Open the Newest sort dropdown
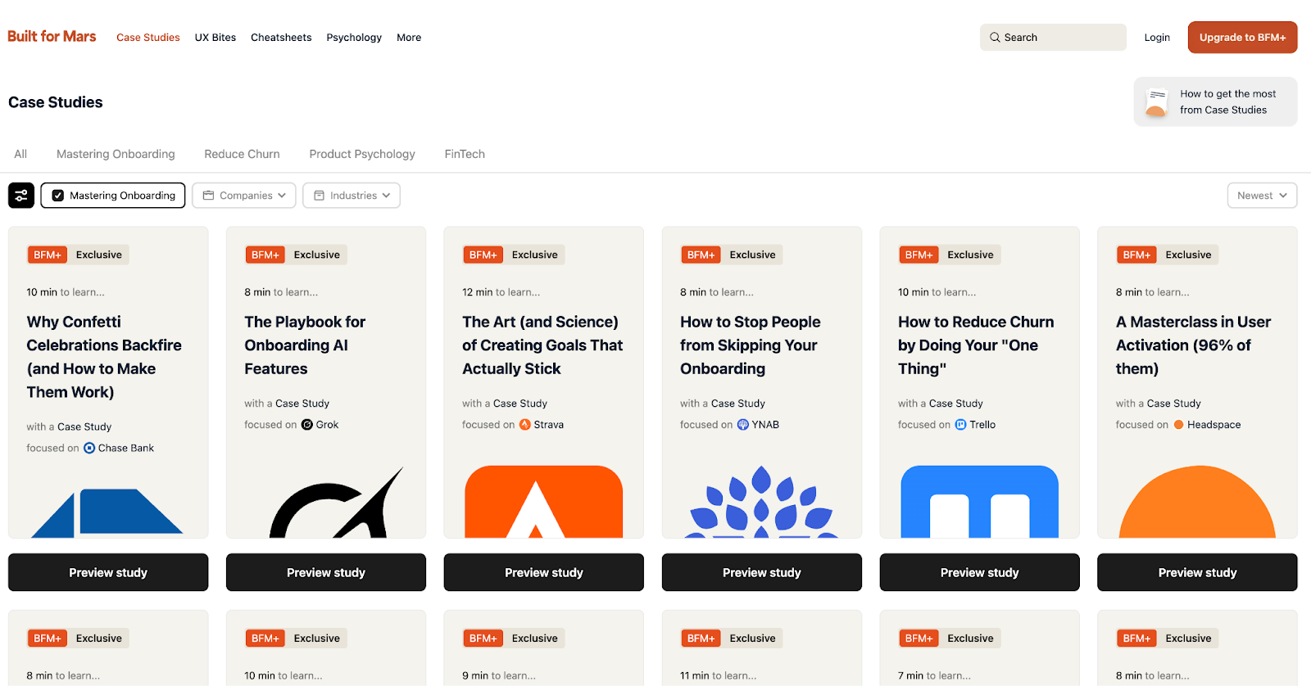Screen dimensions: 1311x686 pos(1262,196)
